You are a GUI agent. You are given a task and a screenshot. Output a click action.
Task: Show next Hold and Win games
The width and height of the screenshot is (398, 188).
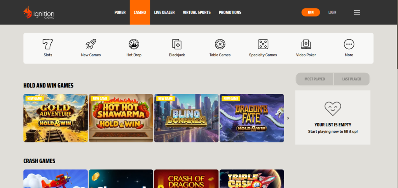click(288, 118)
